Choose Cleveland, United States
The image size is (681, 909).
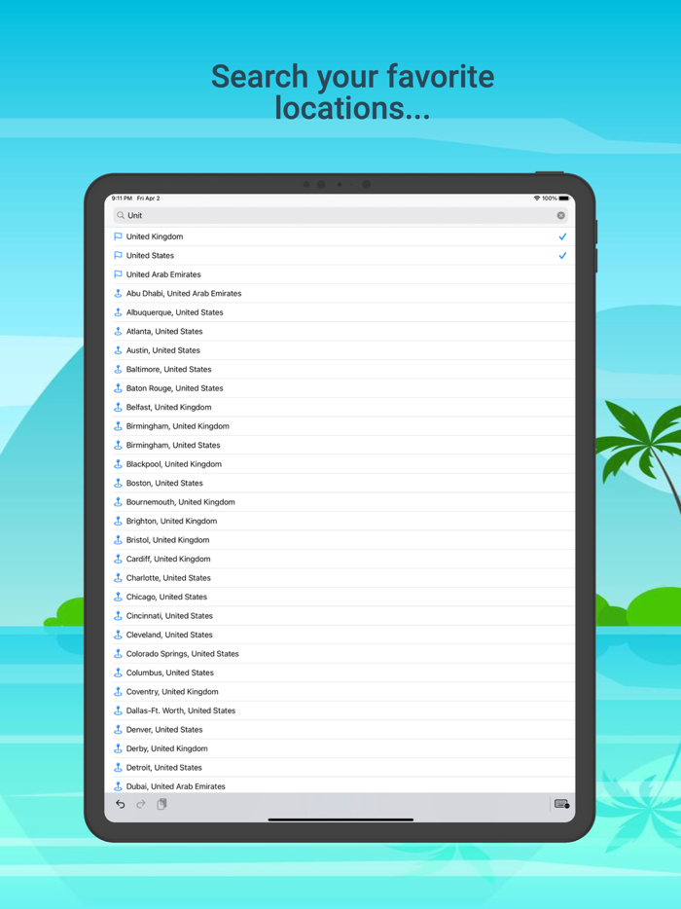[x=169, y=635]
